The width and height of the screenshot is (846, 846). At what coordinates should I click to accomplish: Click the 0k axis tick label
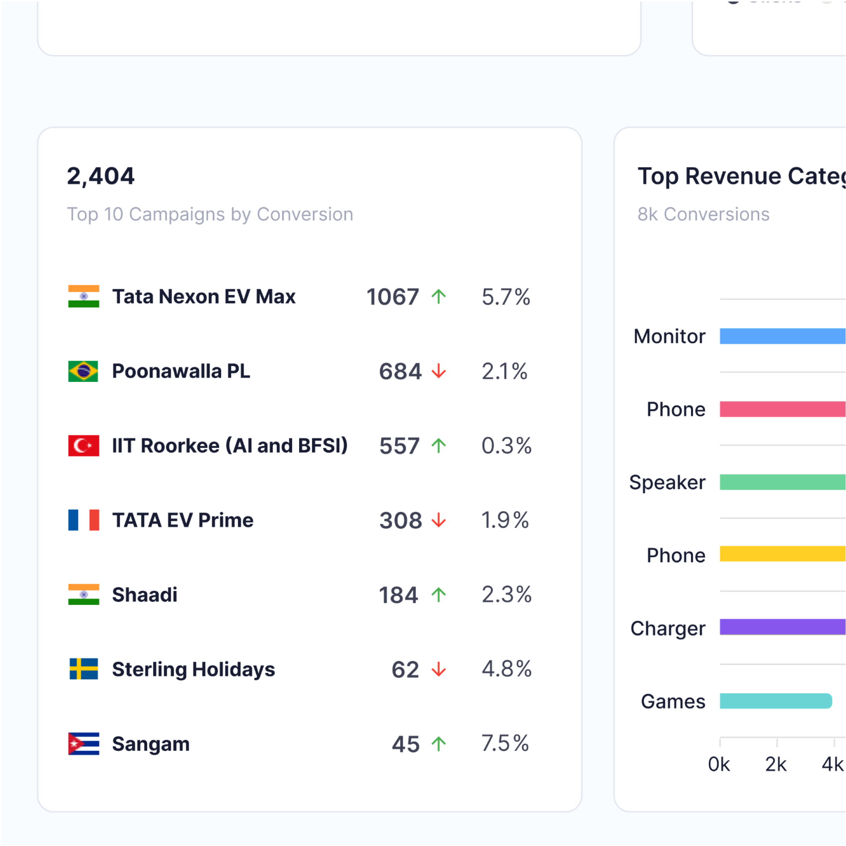pyautogui.click(x=719, y=764)
